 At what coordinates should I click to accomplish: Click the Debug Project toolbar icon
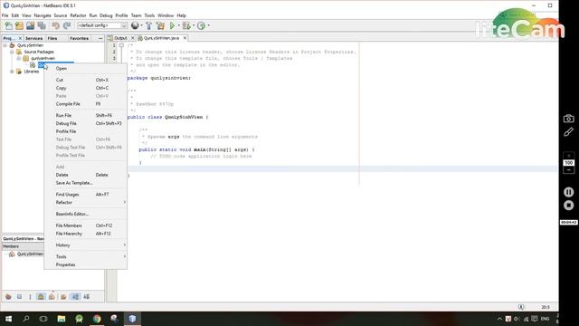pyautogui.click(x=186, y=25)
